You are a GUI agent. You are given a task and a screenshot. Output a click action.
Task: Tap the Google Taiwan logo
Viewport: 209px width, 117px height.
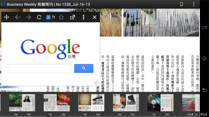(x=50, y=49)
